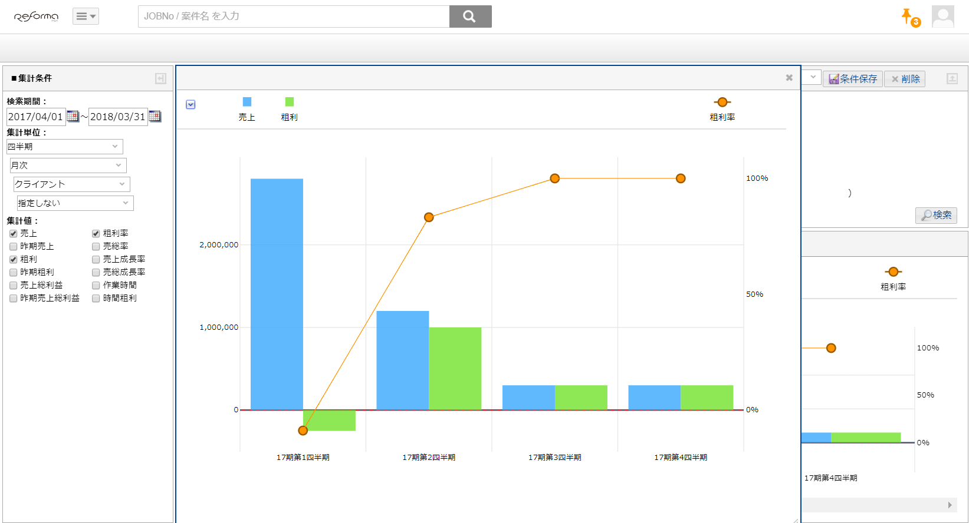This screenshot has height=523, width=969.
Task: Toggle the blue 売上 legend swatch
Action: (x=247, y=102)
